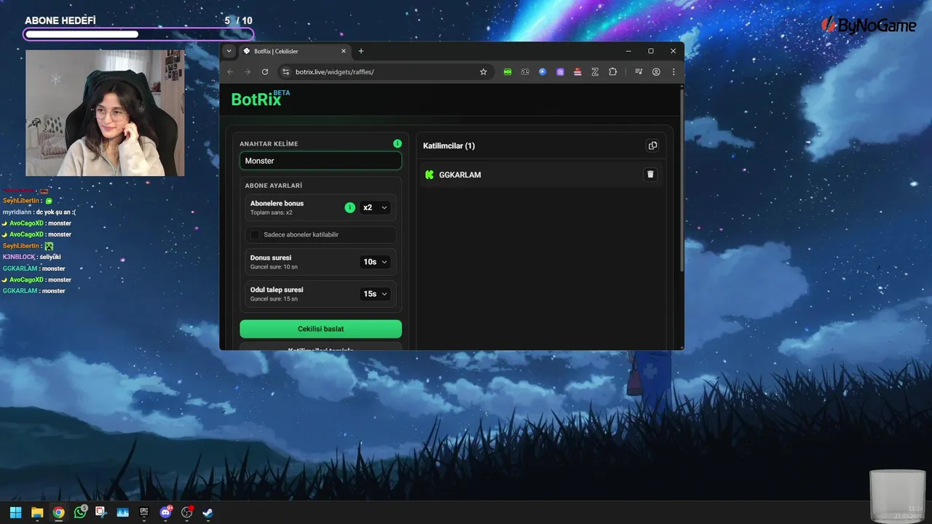
Task: Click the browser page vertical scrollbar
Action: click(682, 182)
